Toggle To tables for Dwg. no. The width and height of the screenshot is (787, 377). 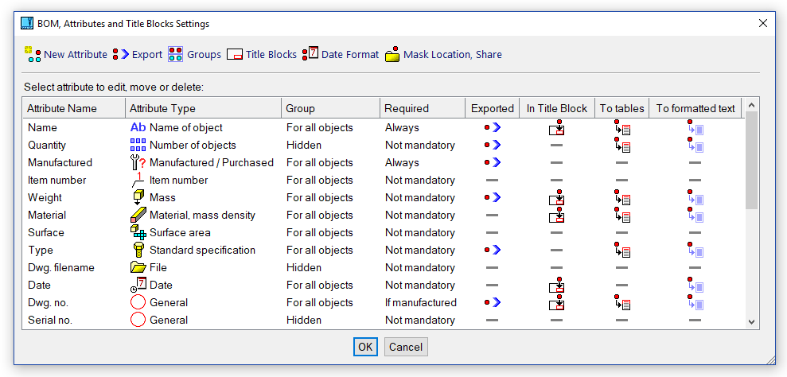pos(621,302)
